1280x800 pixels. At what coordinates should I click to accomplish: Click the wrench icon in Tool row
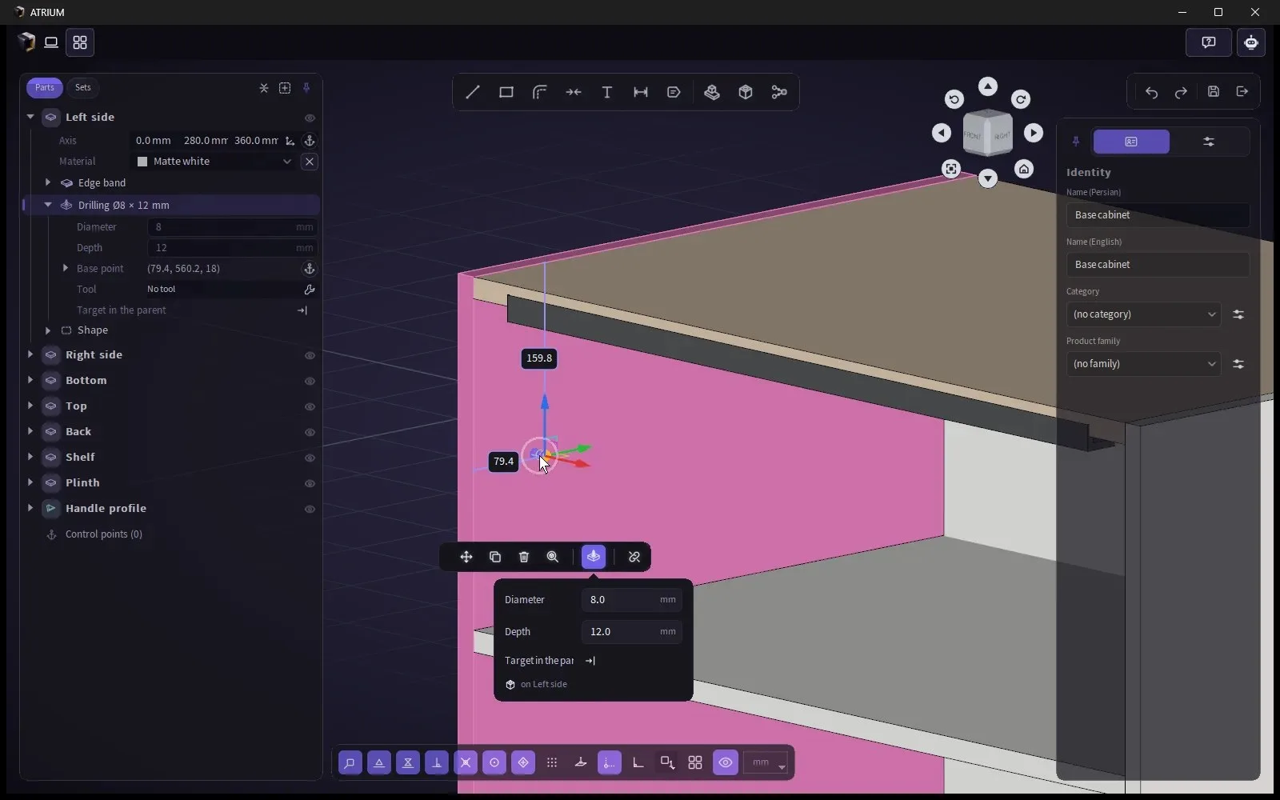click(x=310, y=290)
